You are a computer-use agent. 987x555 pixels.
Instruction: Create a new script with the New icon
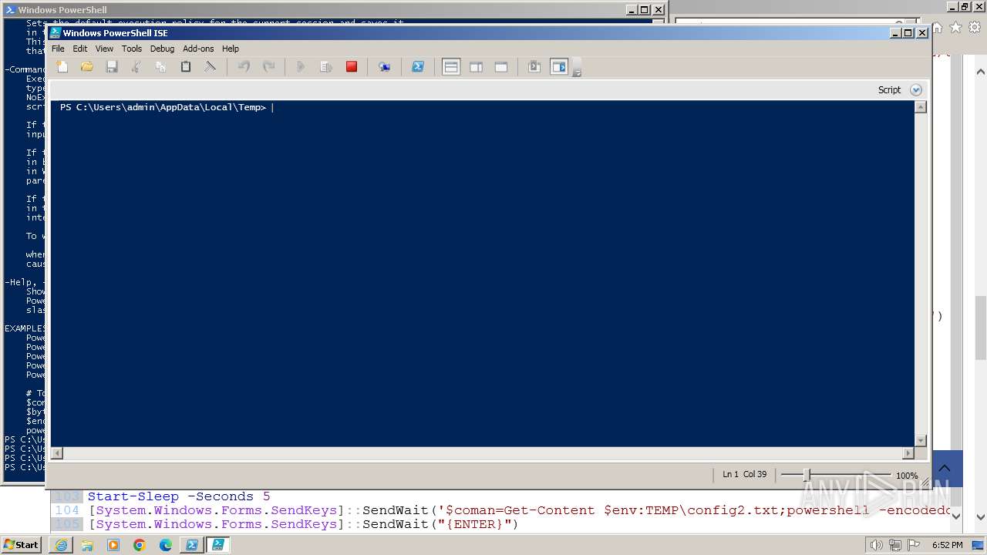(62, 67)
